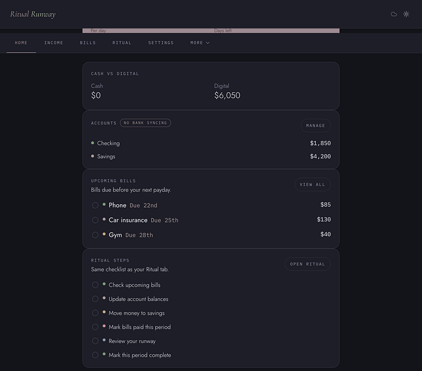The height and width of the screenshot is (371, 422).
Task: Open the Settings tab
Action: (x=161, y=43)
